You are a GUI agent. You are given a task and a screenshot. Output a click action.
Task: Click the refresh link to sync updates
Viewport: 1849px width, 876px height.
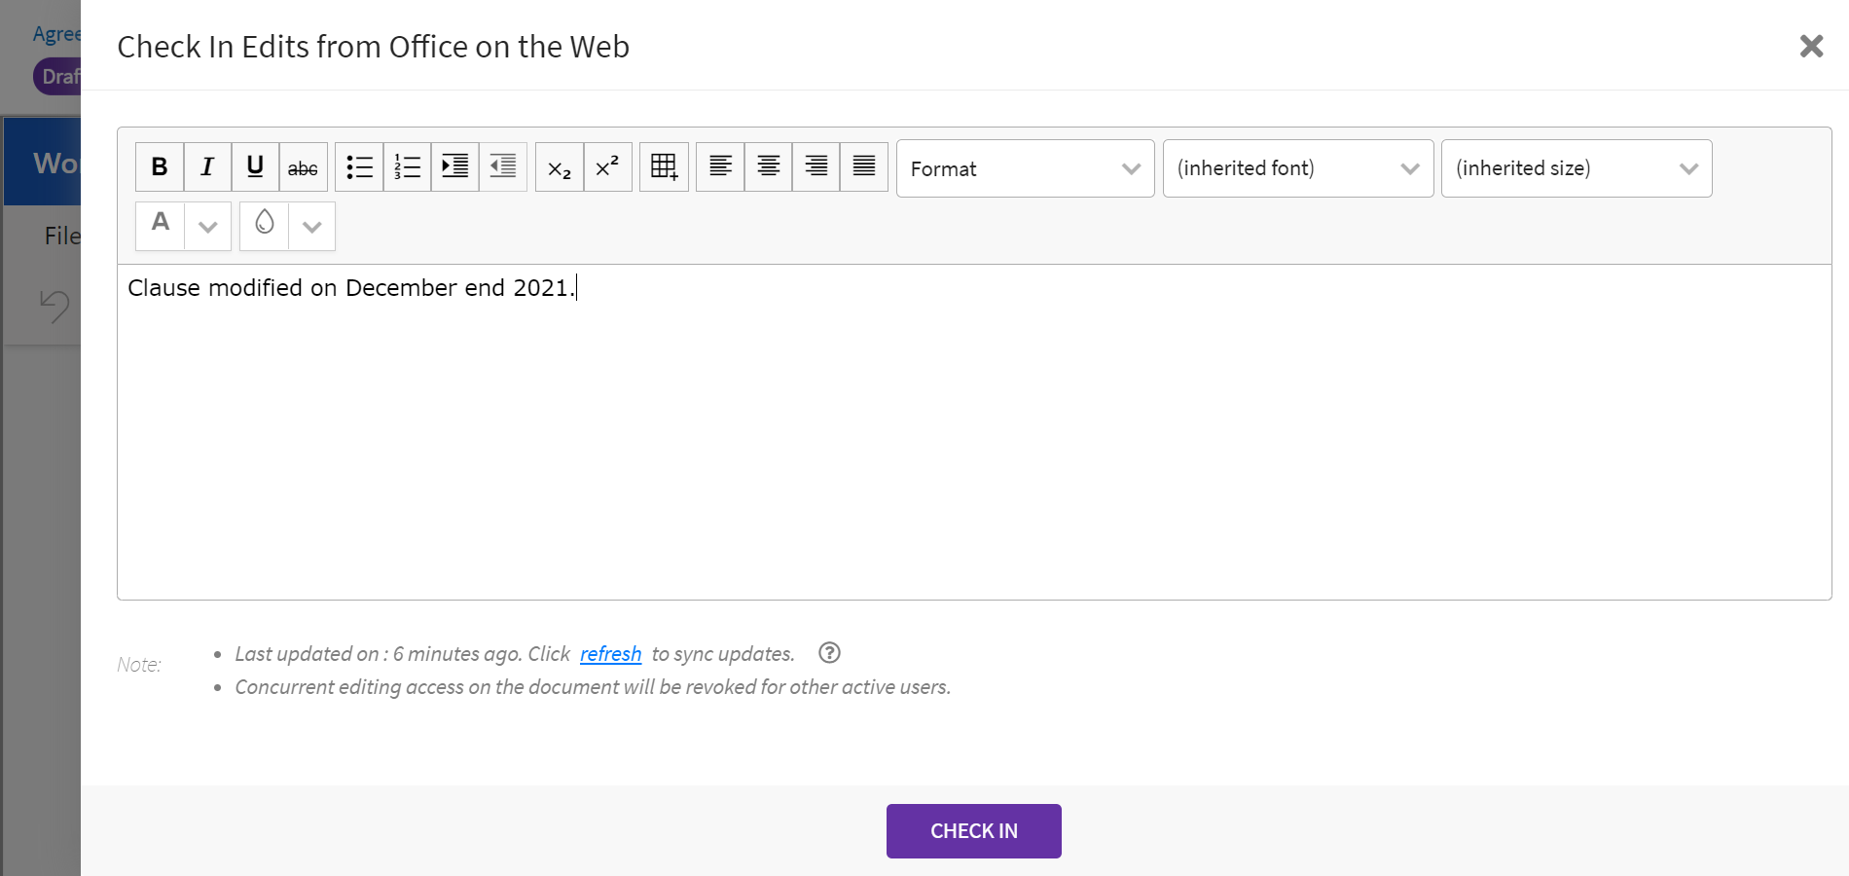click(x=610, y=654)
